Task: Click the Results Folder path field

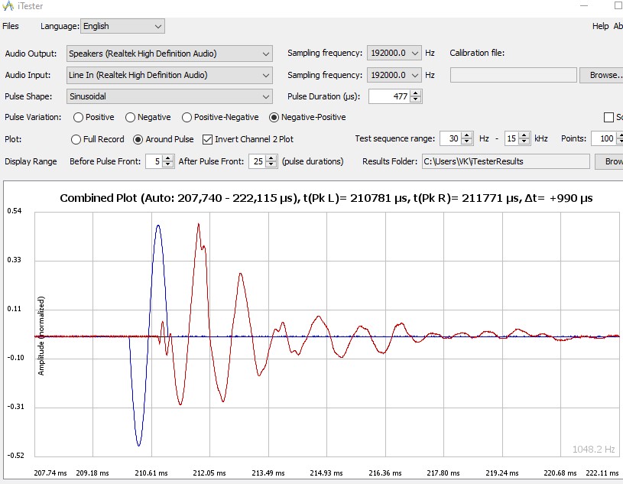Action: tap(506, 161)
